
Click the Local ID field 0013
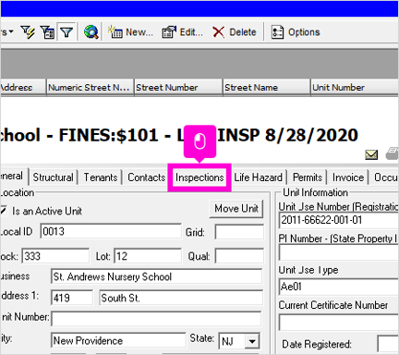111,231
